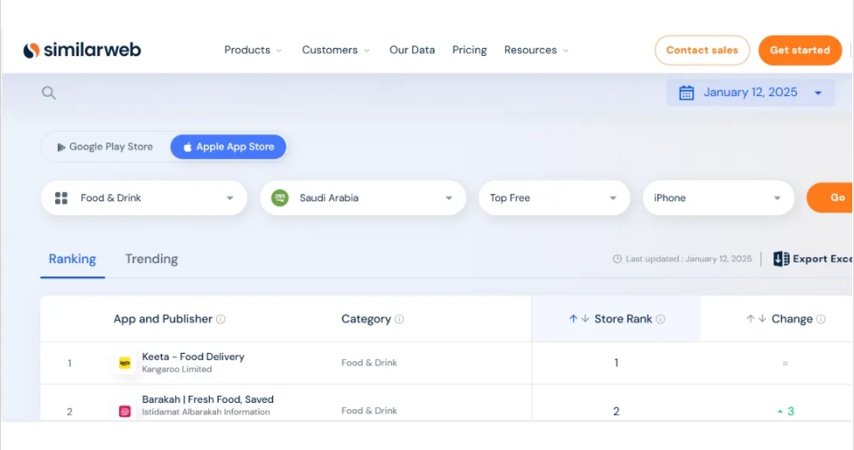854x450 pixels.
Task: Click the info icon beside Change
Action: 821,319
